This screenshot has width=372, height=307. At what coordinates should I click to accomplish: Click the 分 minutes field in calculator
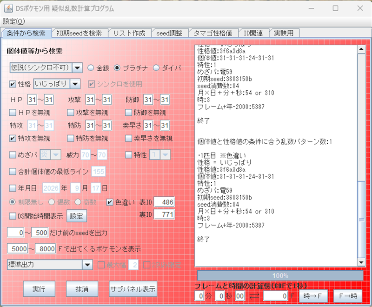(199, 296)
